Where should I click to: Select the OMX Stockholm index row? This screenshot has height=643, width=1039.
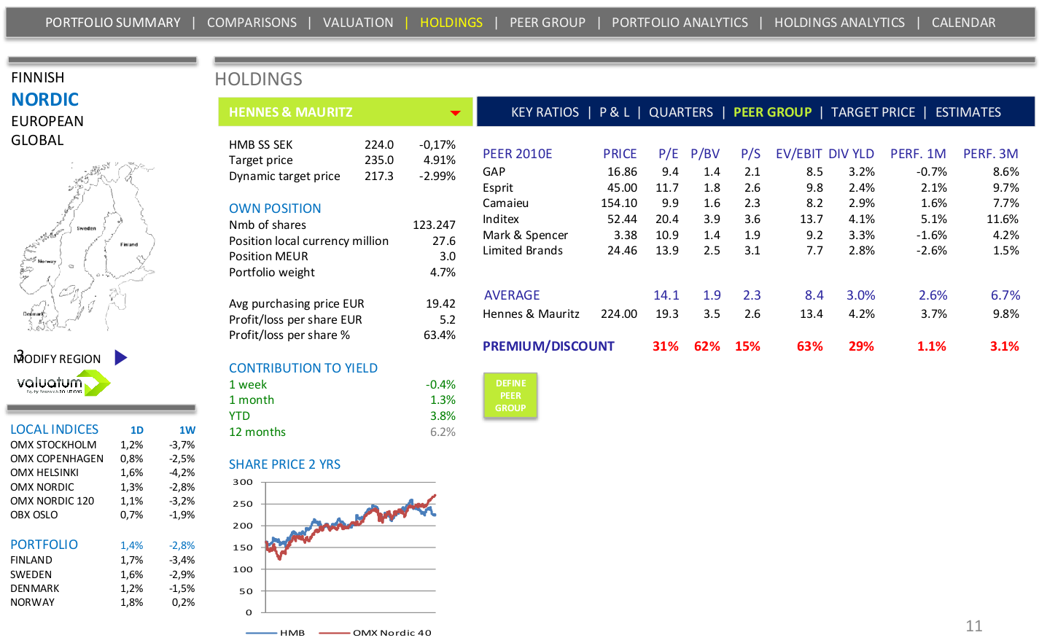[103, 445]
